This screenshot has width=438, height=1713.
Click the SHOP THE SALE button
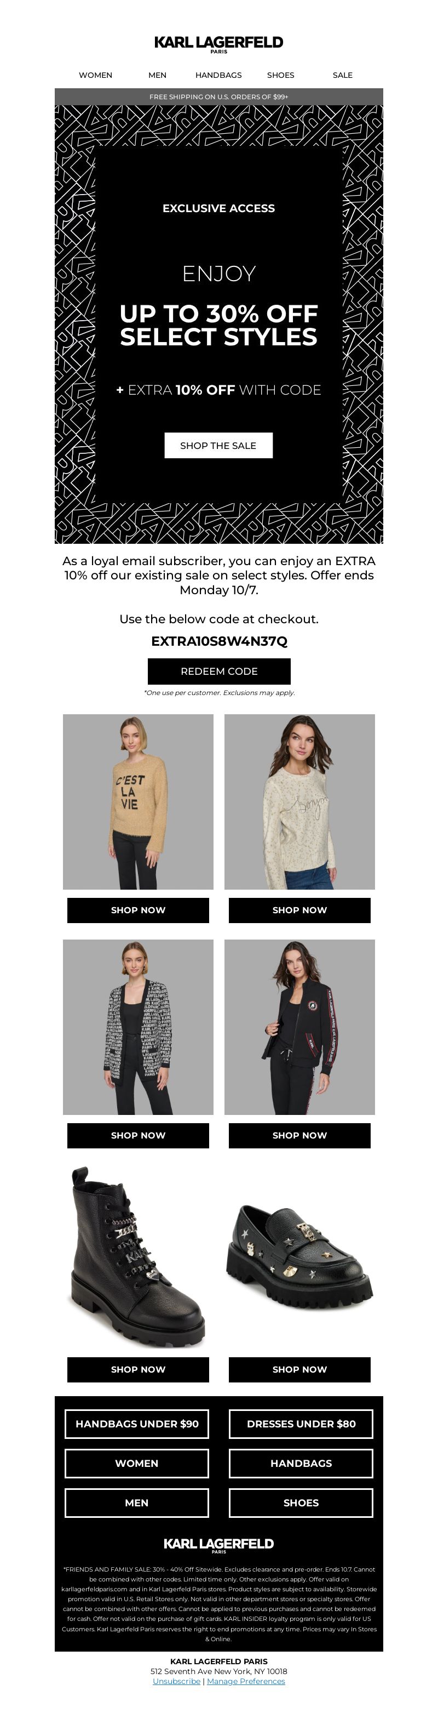click(218, 446)
